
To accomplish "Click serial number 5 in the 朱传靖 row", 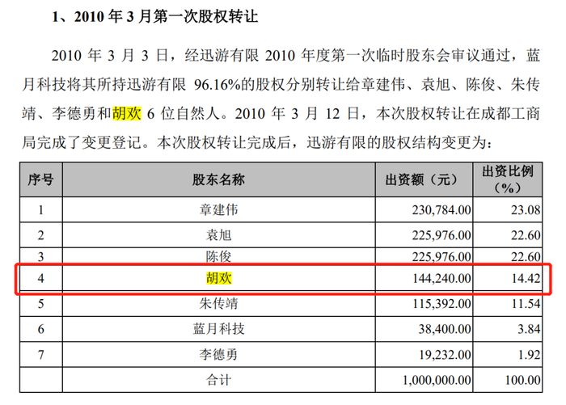I will (x=40, y=304).
